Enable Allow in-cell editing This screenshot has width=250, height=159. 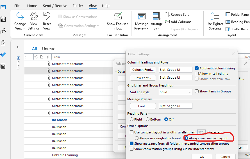click(197, 74)
